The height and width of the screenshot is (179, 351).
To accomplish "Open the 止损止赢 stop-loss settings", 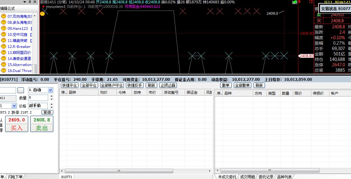I will coord(168,85).
